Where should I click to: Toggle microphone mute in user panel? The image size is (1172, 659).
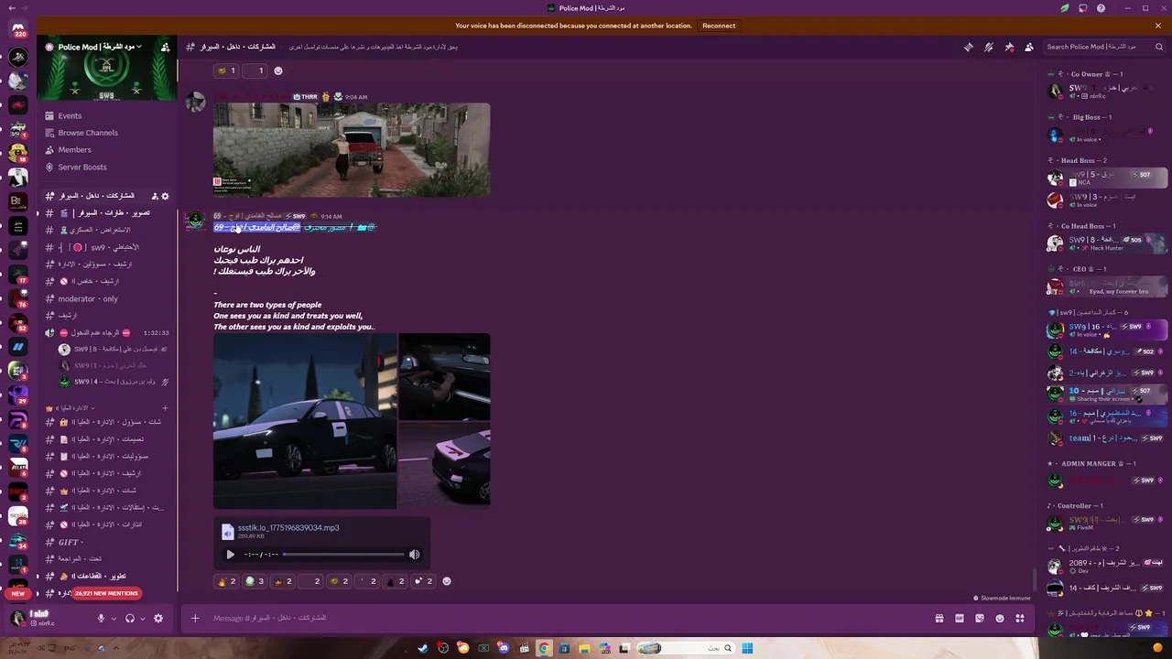pos(101,619)
